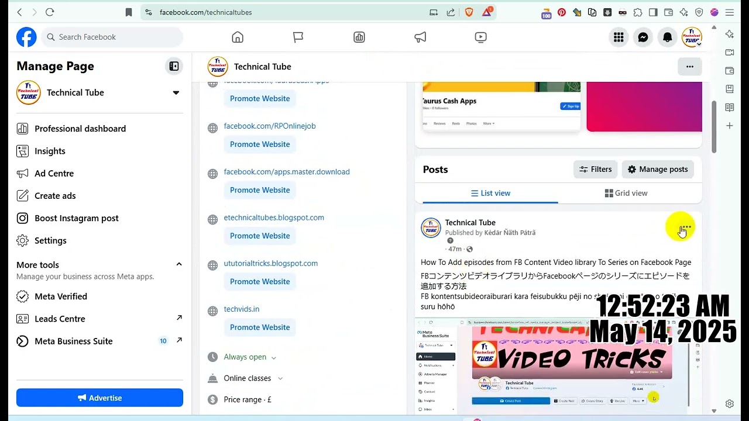Open the posts Filters button
Viewport: 749px width, 421px height.
[x=595, y=170]
